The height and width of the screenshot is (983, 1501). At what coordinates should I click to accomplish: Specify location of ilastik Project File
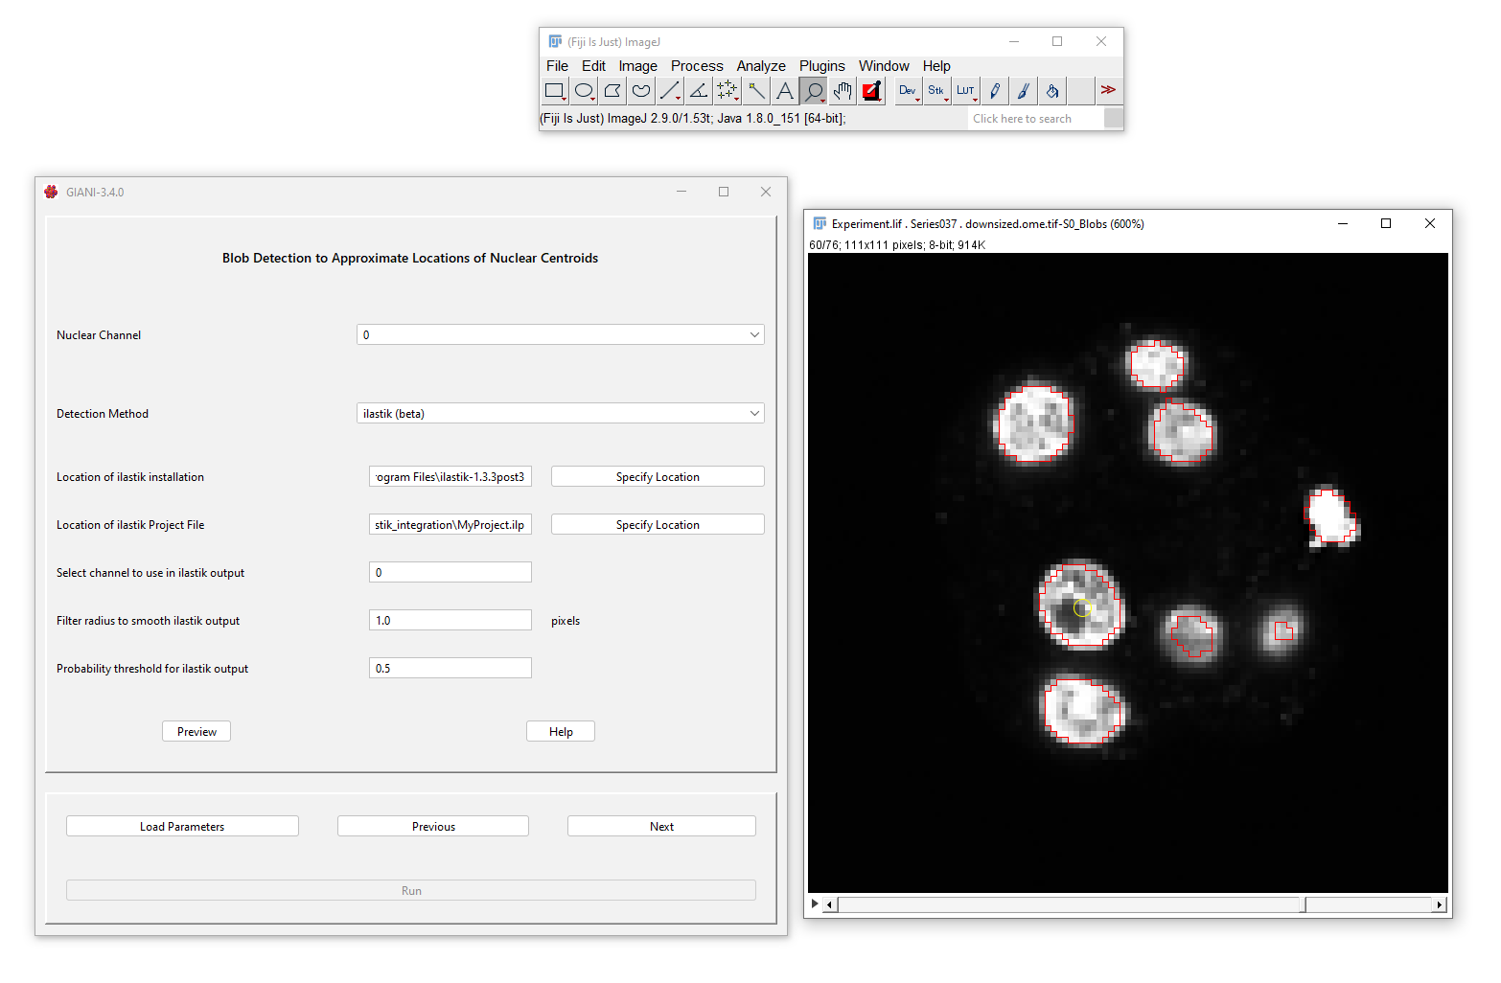(x=658, y=524)
